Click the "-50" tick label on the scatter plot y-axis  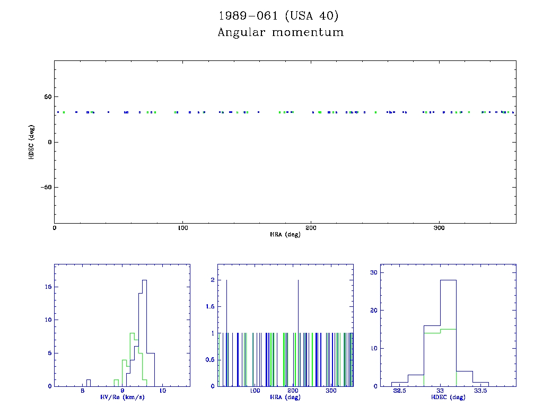(x=45, y=187)
